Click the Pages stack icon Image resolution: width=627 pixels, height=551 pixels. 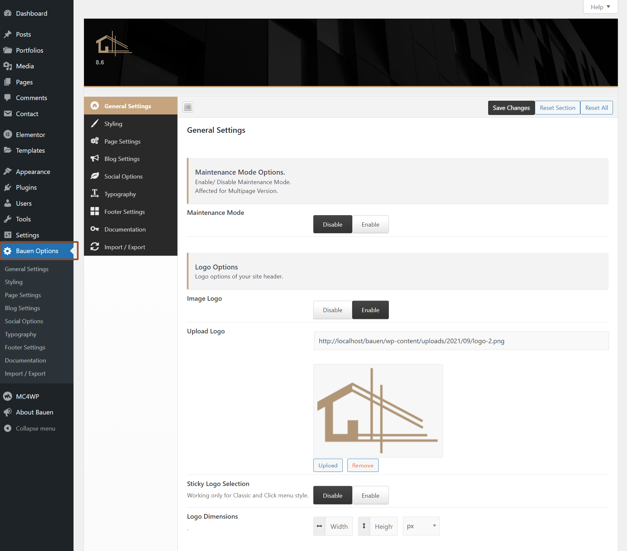[8, 82]
